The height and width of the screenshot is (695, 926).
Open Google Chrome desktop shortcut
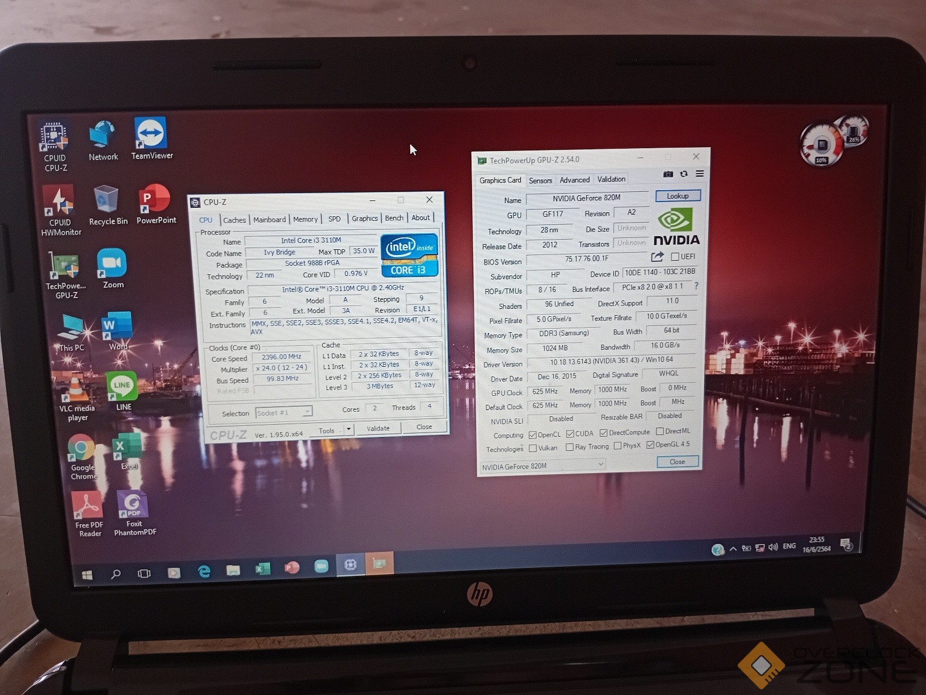82,458
